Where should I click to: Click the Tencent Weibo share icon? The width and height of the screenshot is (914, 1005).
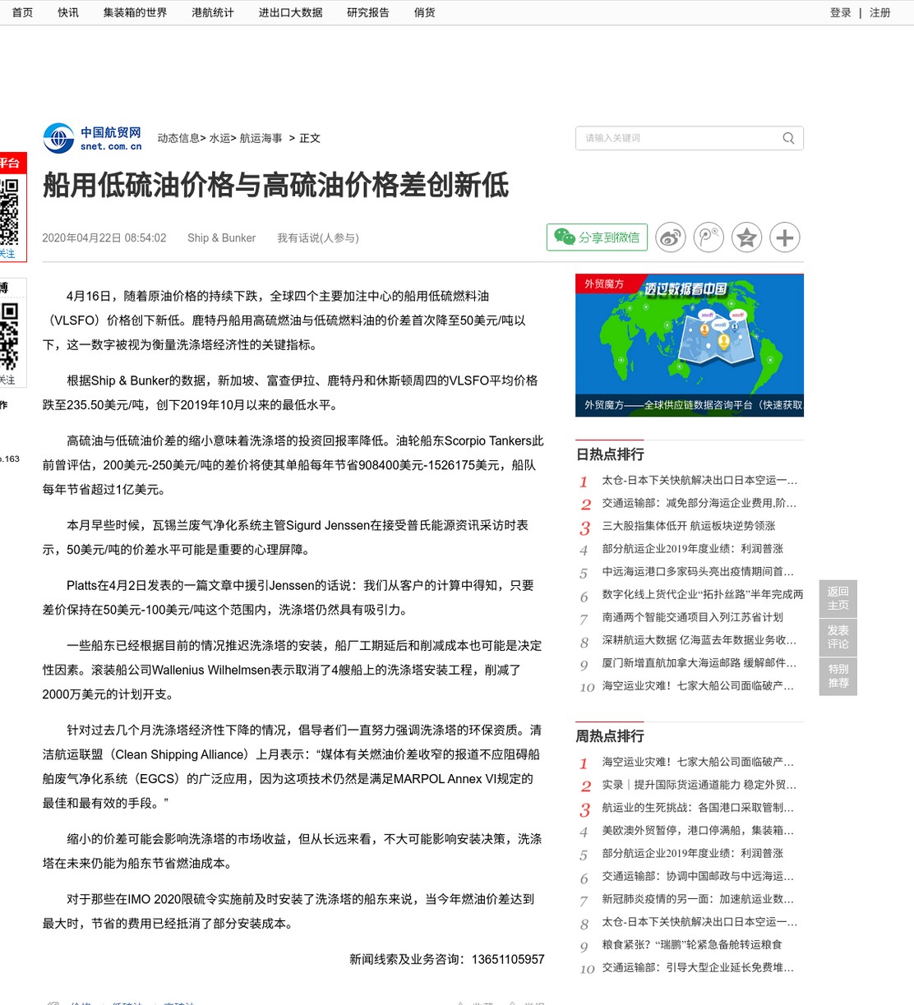click(709, 237)
